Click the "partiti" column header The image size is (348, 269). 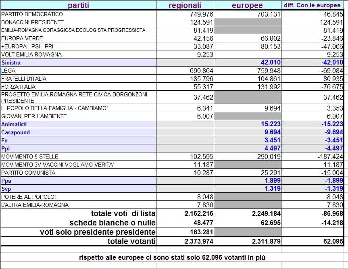tap(78, 5)
